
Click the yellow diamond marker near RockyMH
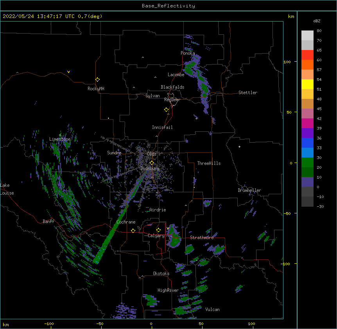97,80
